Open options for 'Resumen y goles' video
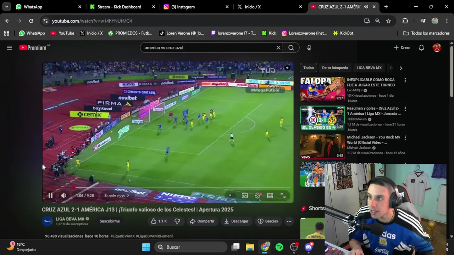 point(405,109)
